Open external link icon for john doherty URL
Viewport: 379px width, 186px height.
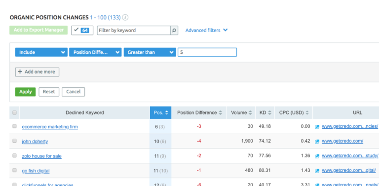tap(317, 142)
